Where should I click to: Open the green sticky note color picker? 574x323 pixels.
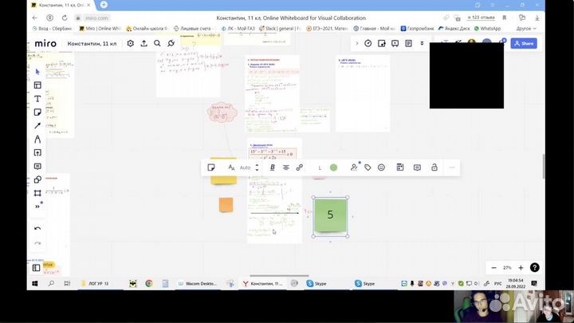[333, 167]
